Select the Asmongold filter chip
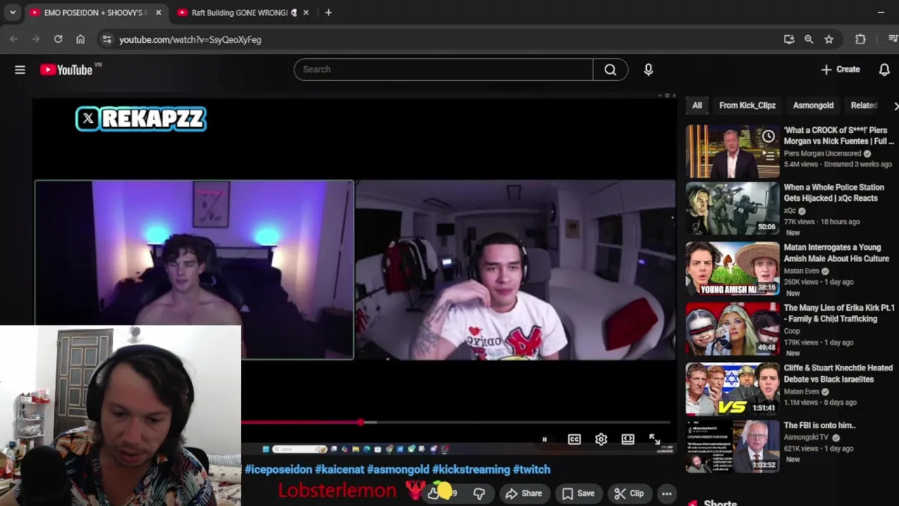 pyautogui.click(x=813, y=105)
